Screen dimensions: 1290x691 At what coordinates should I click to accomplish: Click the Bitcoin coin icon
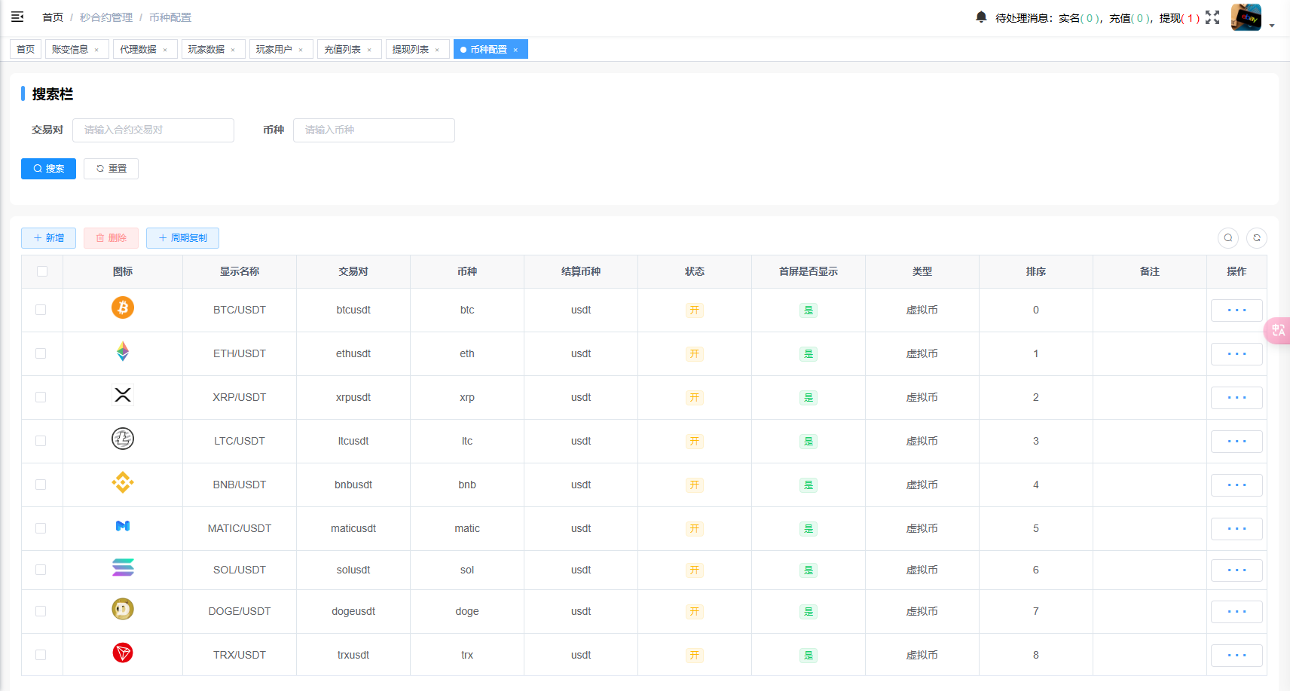123,308
